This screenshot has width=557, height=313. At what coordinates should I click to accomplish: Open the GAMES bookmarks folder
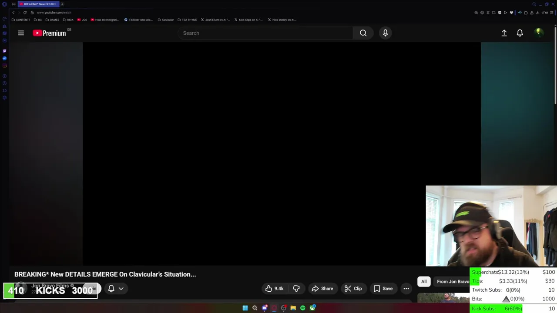52,20
